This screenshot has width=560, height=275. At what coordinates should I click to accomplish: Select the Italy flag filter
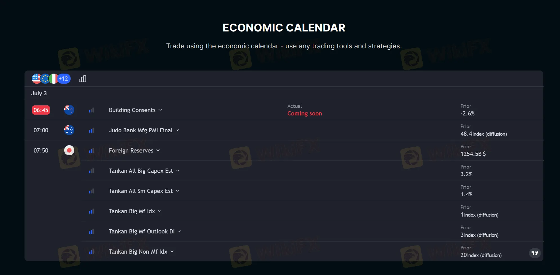pyautogui.click(x=54, y=79)
